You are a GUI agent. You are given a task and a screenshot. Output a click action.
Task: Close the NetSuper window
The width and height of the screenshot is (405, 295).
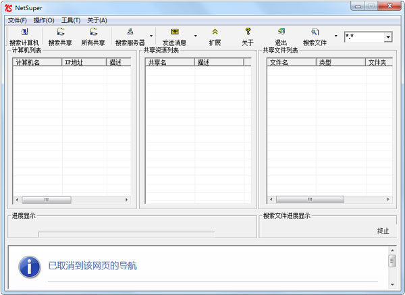click(389, 6)
